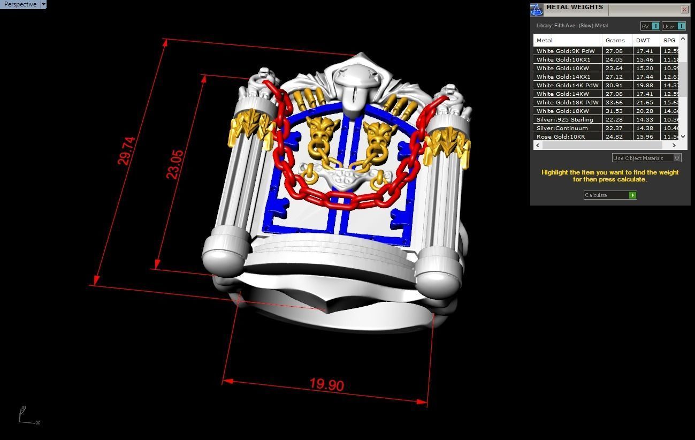The height and width of the screenshot is (440, 695).
Task: Select the White Gold:18KW row
Action: tap(606, 111)
